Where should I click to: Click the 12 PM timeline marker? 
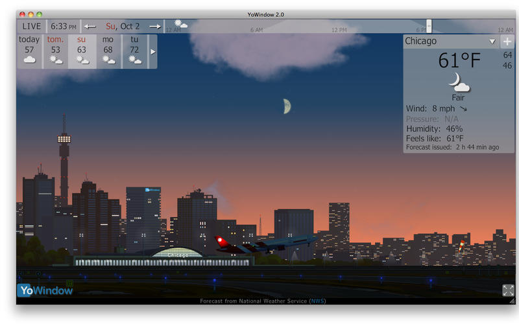pos(339,30)
